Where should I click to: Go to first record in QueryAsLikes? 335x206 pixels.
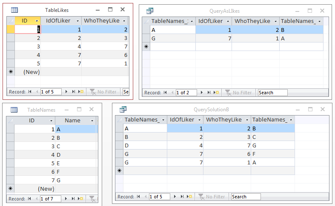click(x=165, y=93)
